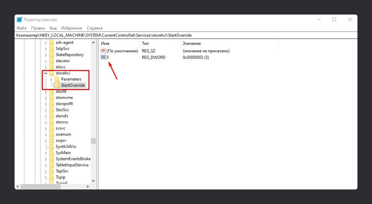The image size is (372, 204).
Task: Click the string value icon for (По умолчанию)
Action: (x=103, y=51)
